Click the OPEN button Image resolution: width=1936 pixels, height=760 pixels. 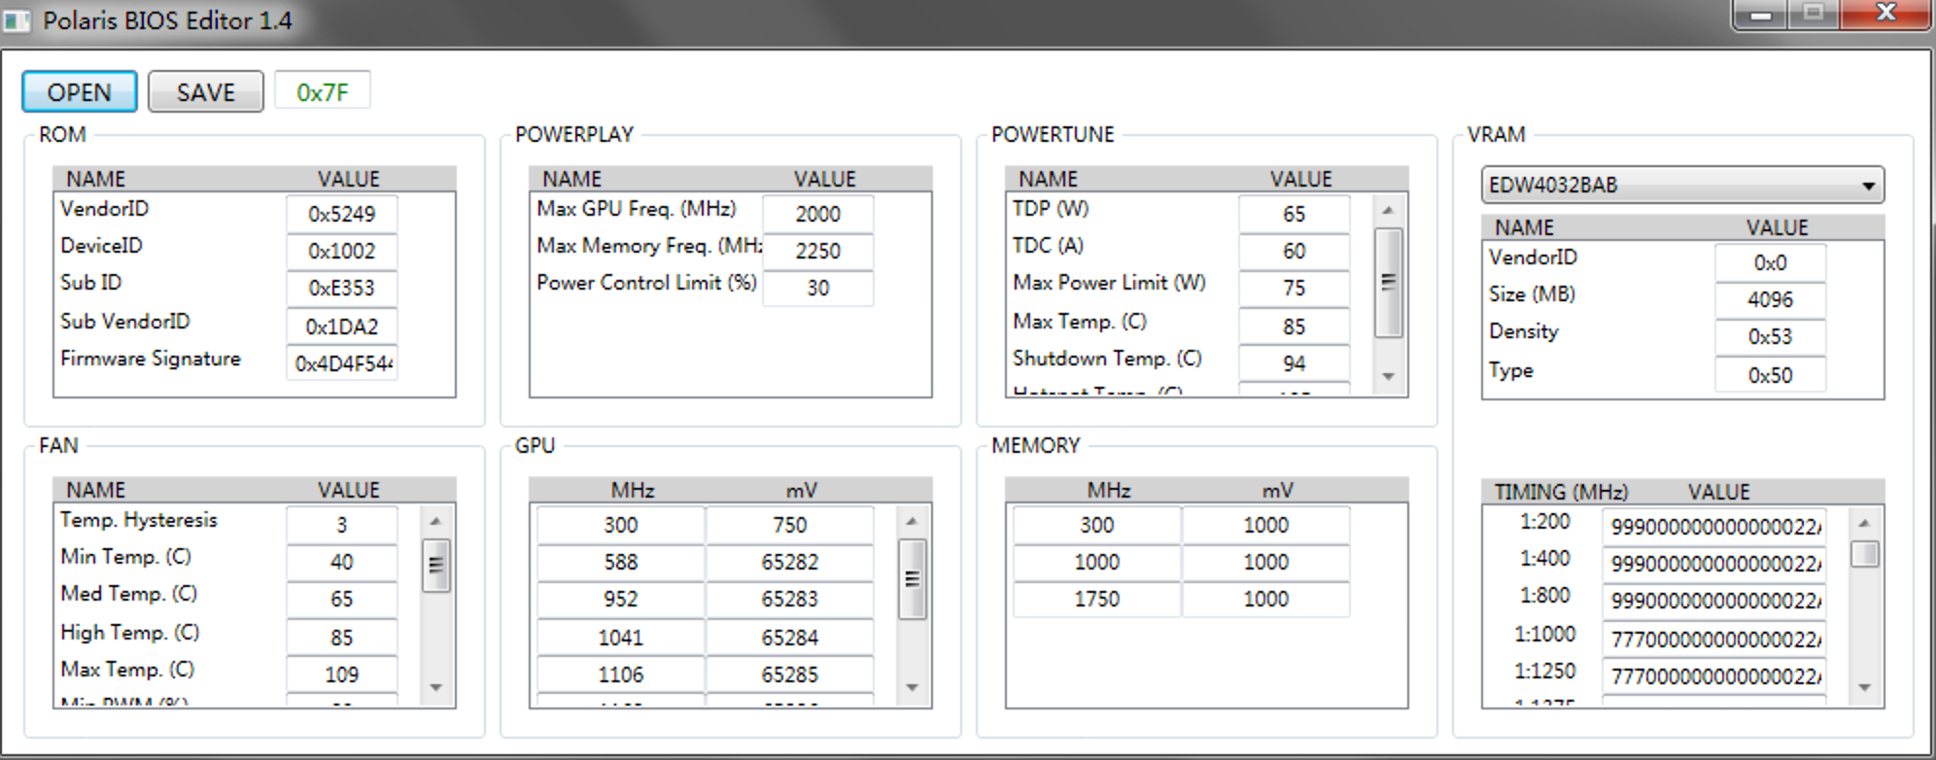tap(79, 92)
